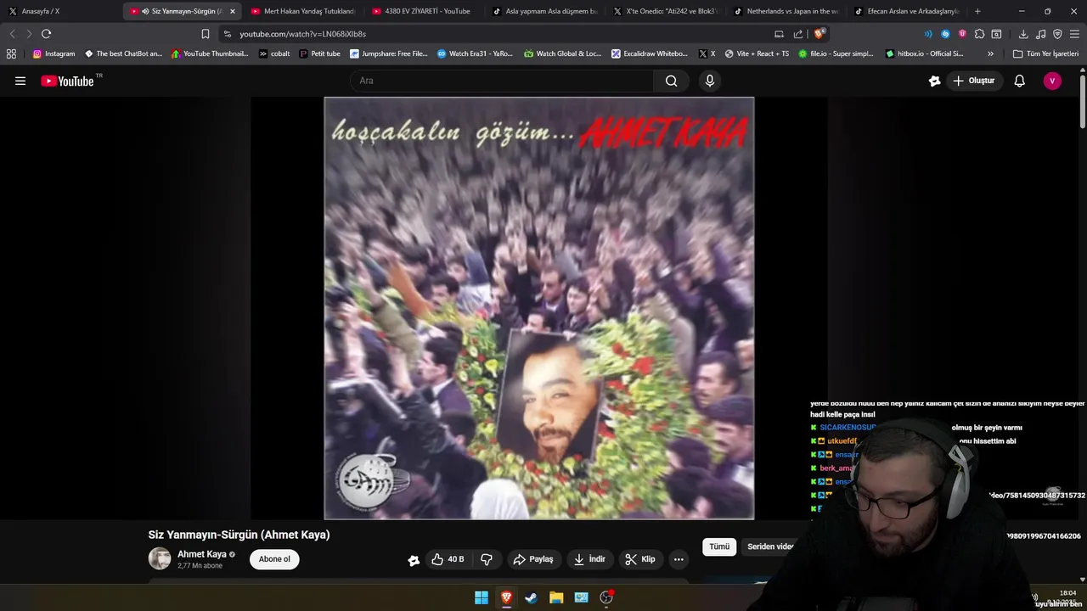Bookmark this page icon
Image resolution: width=1087 pixels, height=611 pixels.
pyautogui.click(x=205, y=34)
